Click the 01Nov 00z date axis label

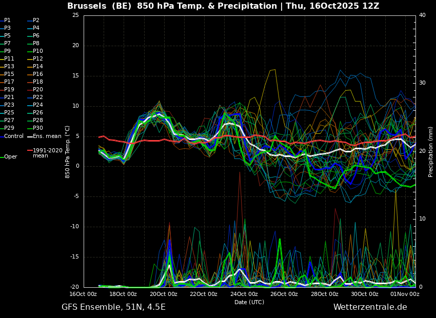pyautogui.click(x=405, y=294)
